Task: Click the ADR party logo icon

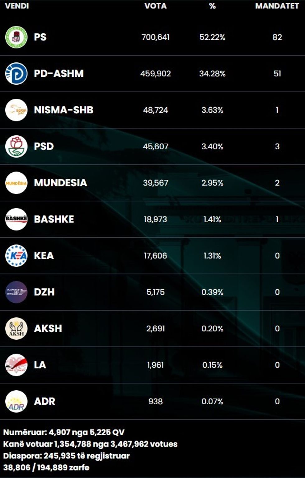Action: click(16, 402)
